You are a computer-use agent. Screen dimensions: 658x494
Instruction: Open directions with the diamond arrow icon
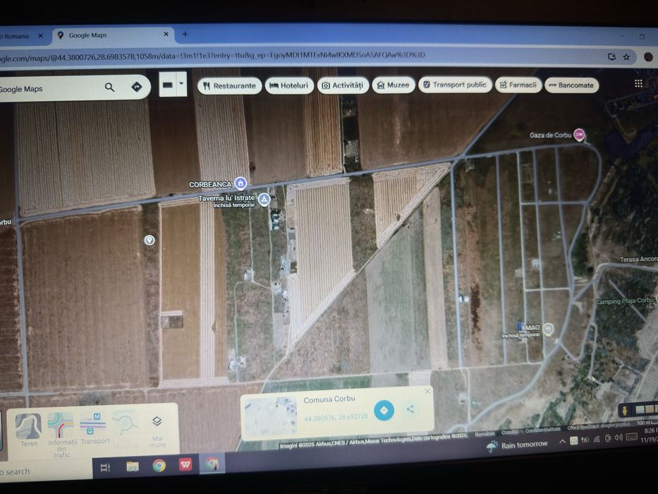pyautogui.click(x=137, y=87)
